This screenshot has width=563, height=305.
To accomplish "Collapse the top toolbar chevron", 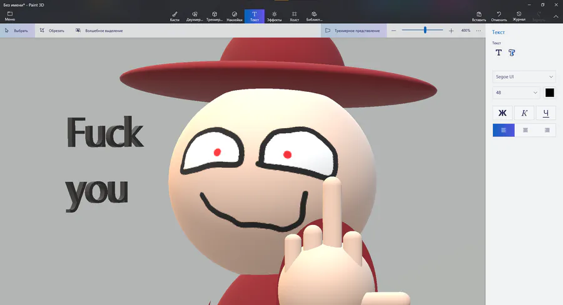I will pos(556,16).
